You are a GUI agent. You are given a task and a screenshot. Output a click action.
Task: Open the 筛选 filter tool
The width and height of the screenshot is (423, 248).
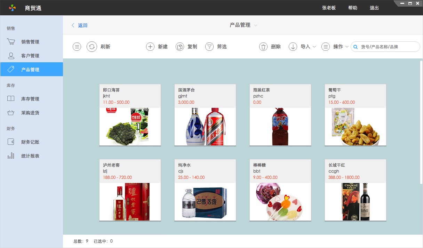coord(216,46)
